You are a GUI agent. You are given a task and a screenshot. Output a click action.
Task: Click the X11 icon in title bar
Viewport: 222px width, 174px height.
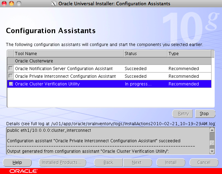[53, 4]
